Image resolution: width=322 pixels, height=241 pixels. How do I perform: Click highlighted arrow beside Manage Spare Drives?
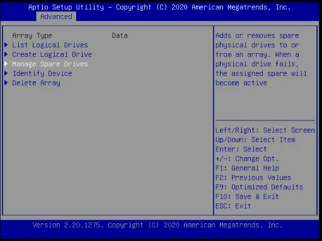click(x=6, y=64)
